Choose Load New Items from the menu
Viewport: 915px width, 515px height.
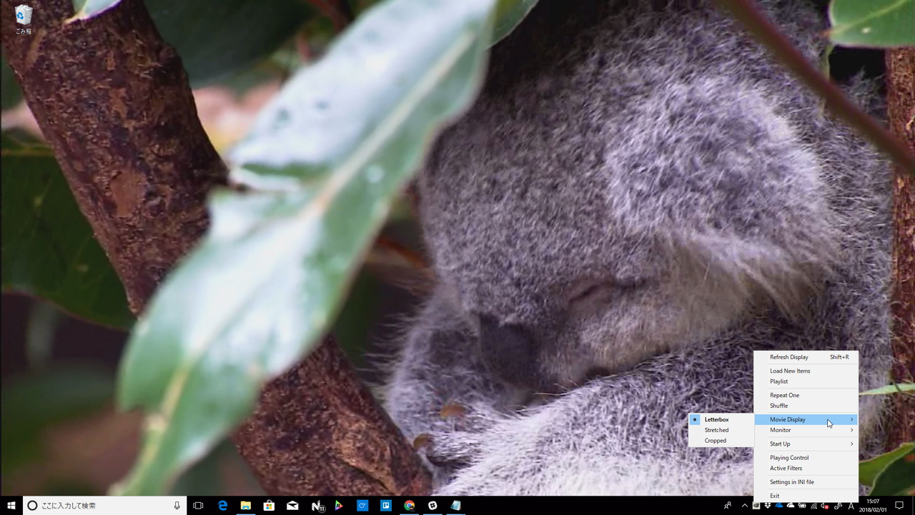pyautogui.click(x=806, y=371)
